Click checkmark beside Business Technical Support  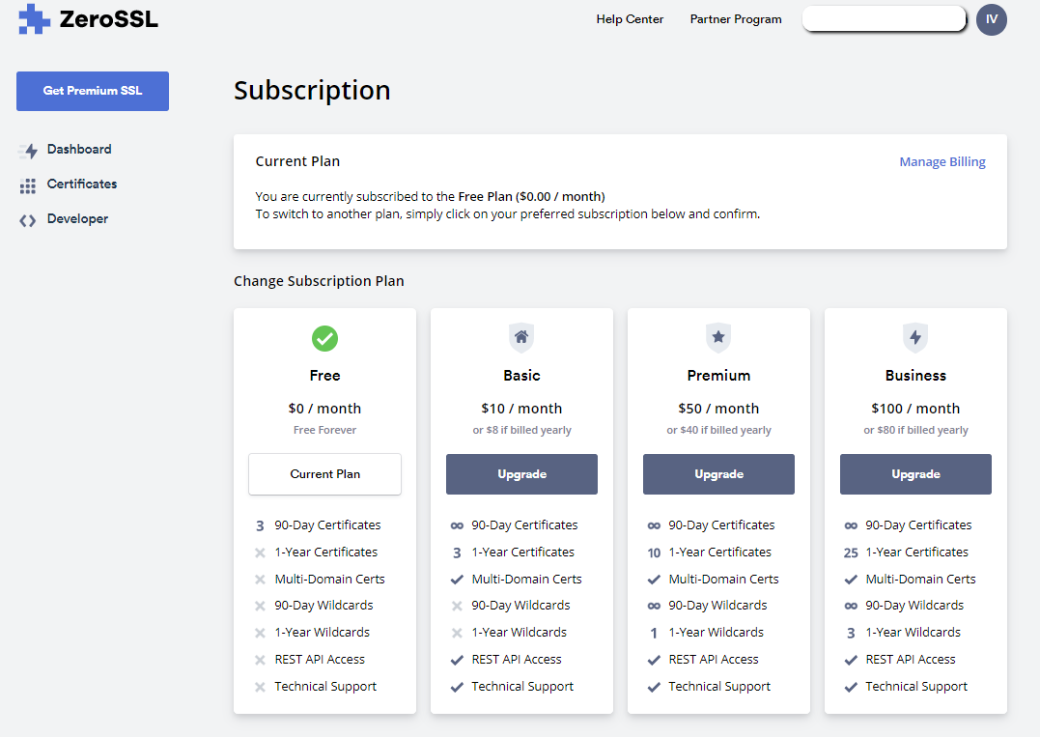851,687
